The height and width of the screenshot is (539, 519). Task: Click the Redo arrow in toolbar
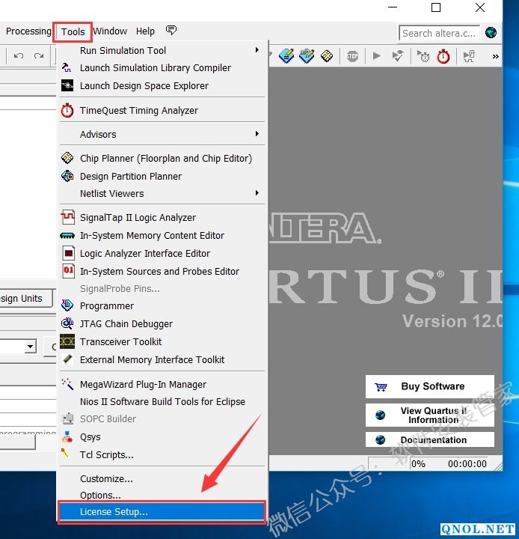click(38, 56)
